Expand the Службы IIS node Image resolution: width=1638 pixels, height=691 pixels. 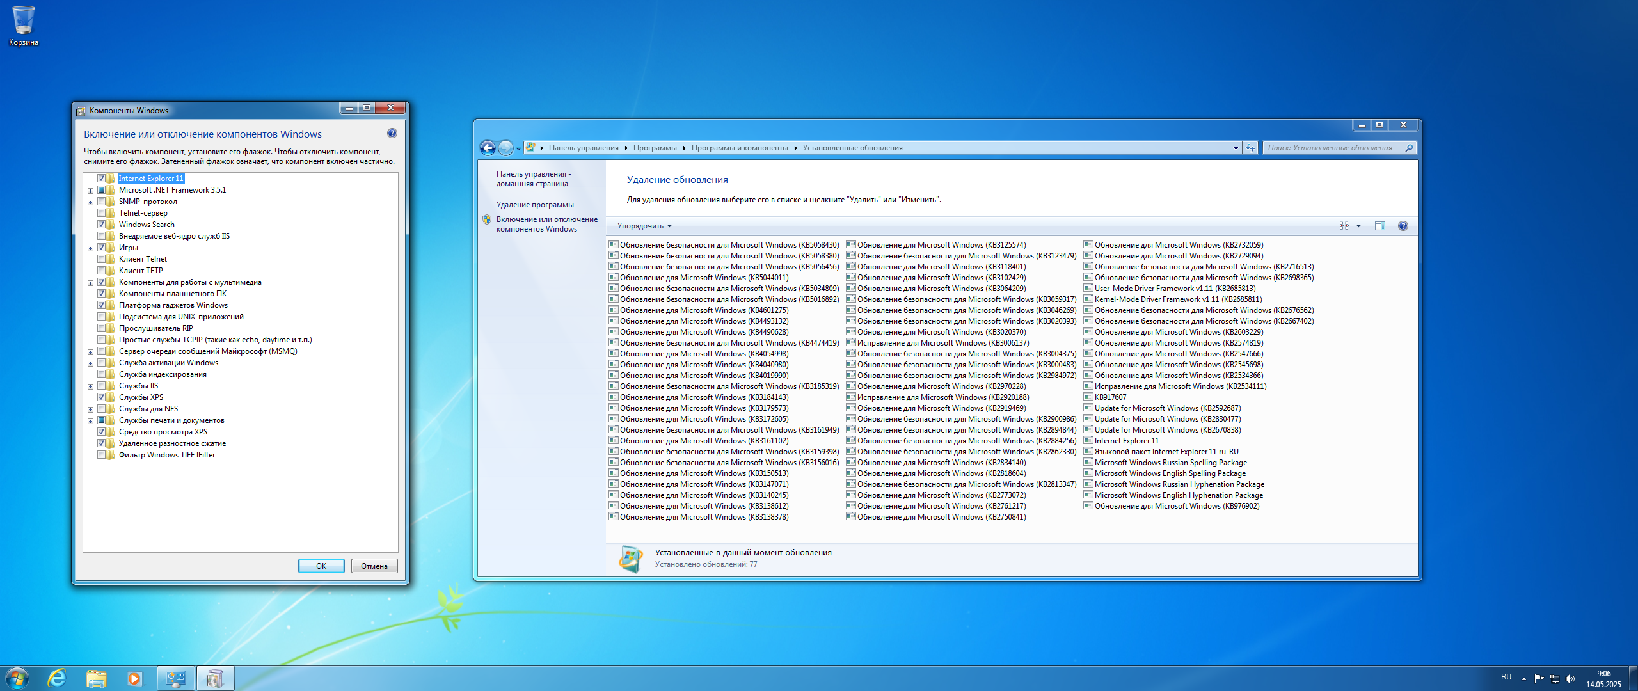[90, 386]
